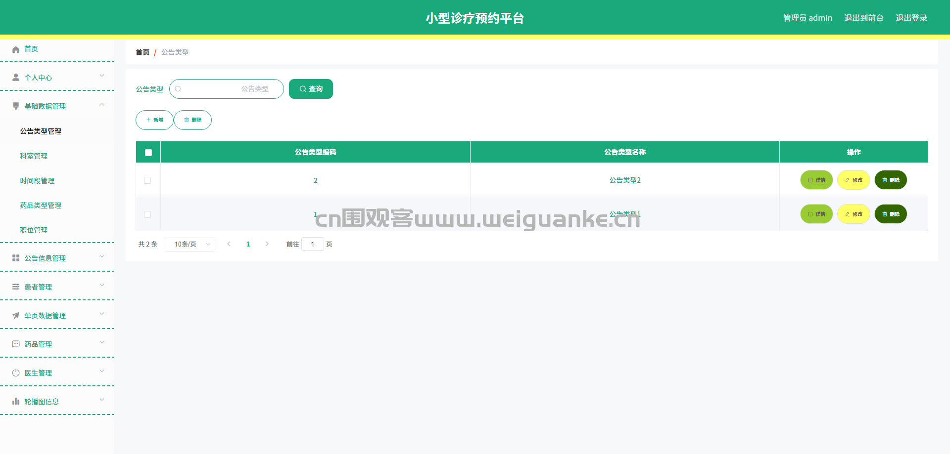The height and width of the screenshot is (454, 950).
Task: Click the paper plane icon beside 单页数据管理
Action: point(16,316)
